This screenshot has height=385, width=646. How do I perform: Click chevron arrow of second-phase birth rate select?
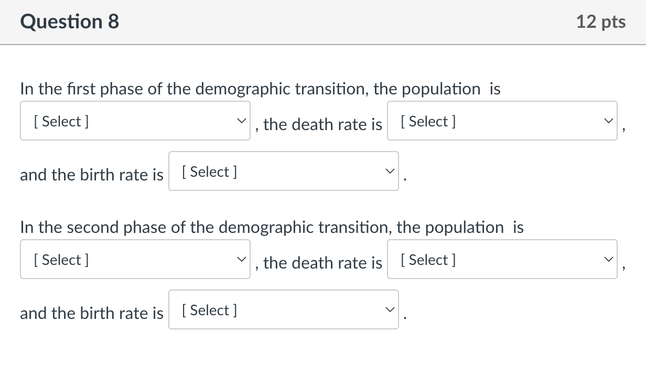point(389,310)
